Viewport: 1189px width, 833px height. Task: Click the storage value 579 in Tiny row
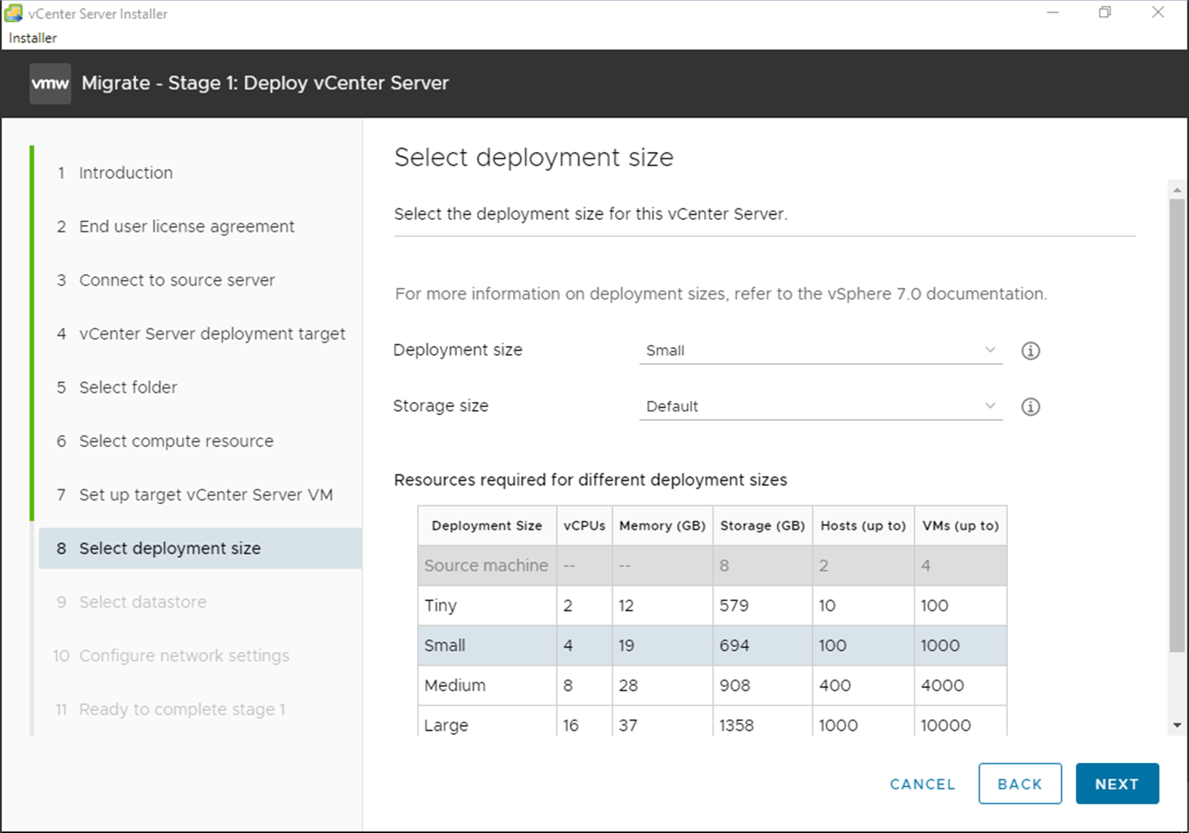(734, 606)
